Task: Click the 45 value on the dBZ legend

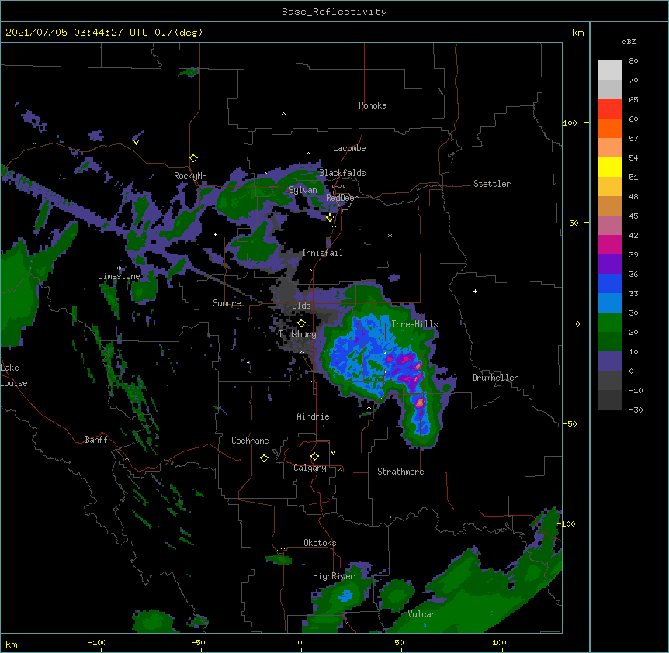Action: pyautogui.click(x=633, y=216)
